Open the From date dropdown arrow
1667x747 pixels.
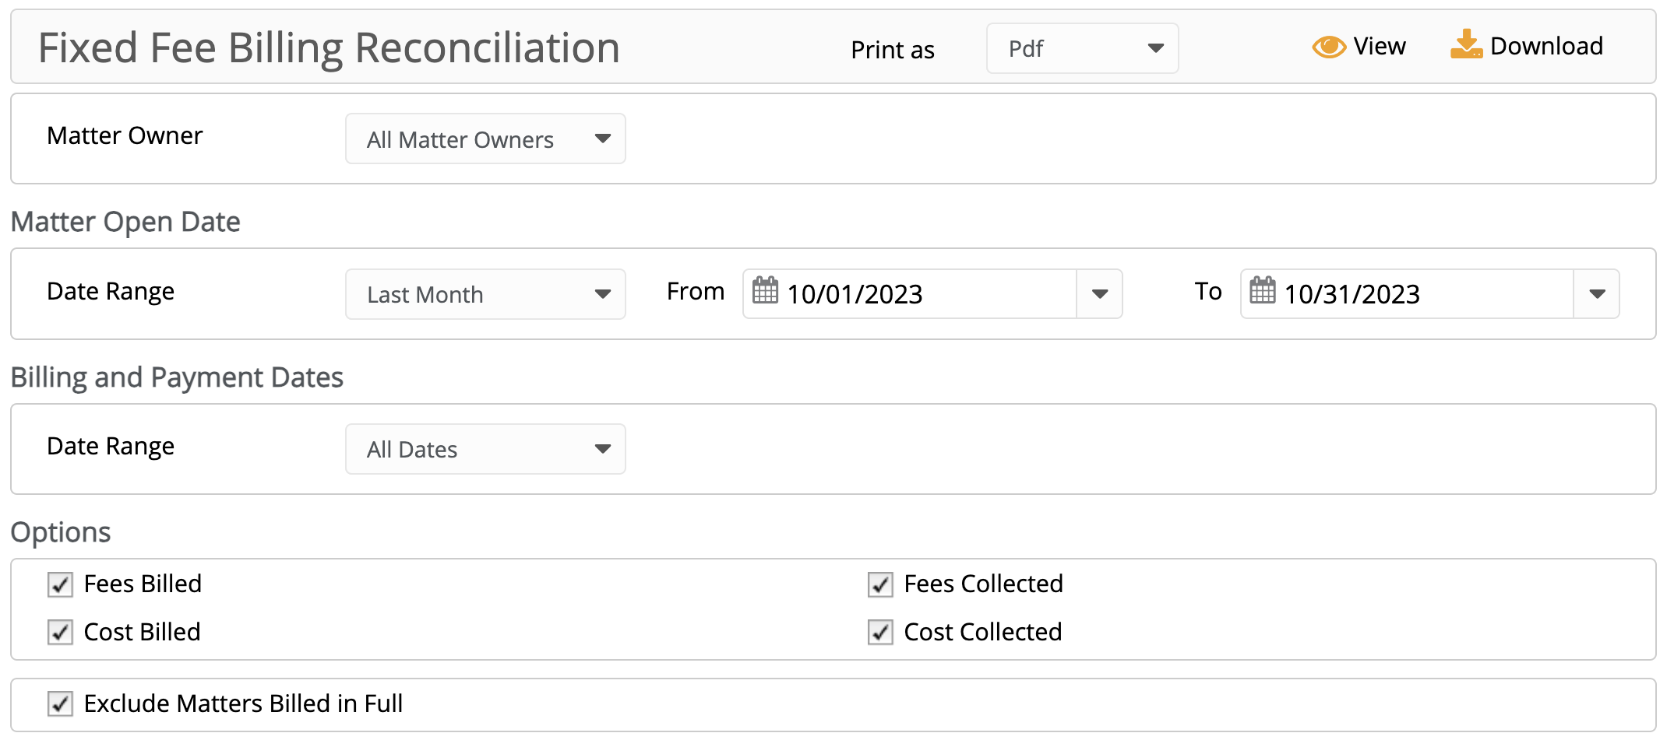pos(1100,294)
